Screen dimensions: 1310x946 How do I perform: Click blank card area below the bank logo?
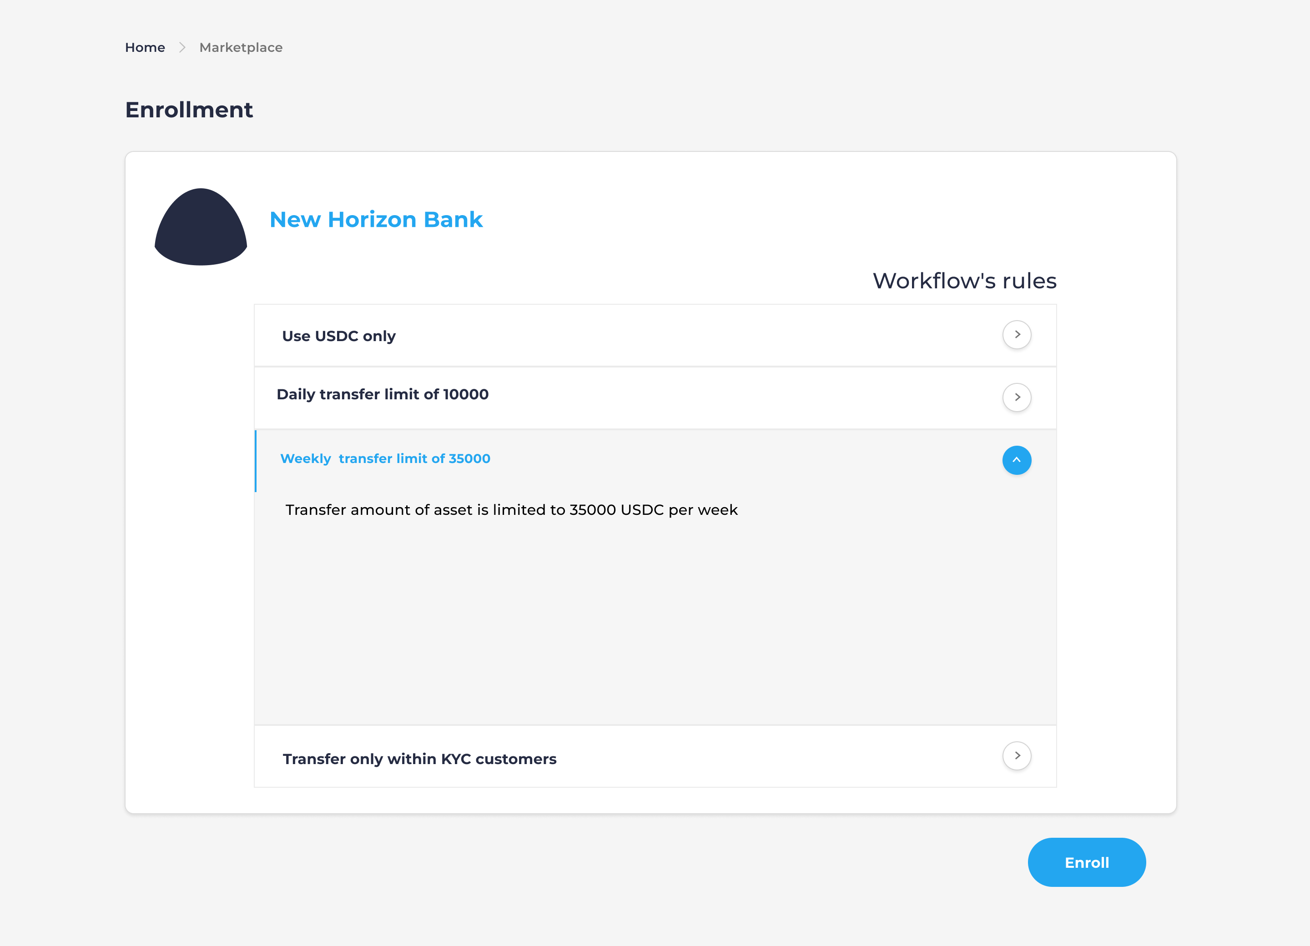pyautogui.click(x=191, y=520)
